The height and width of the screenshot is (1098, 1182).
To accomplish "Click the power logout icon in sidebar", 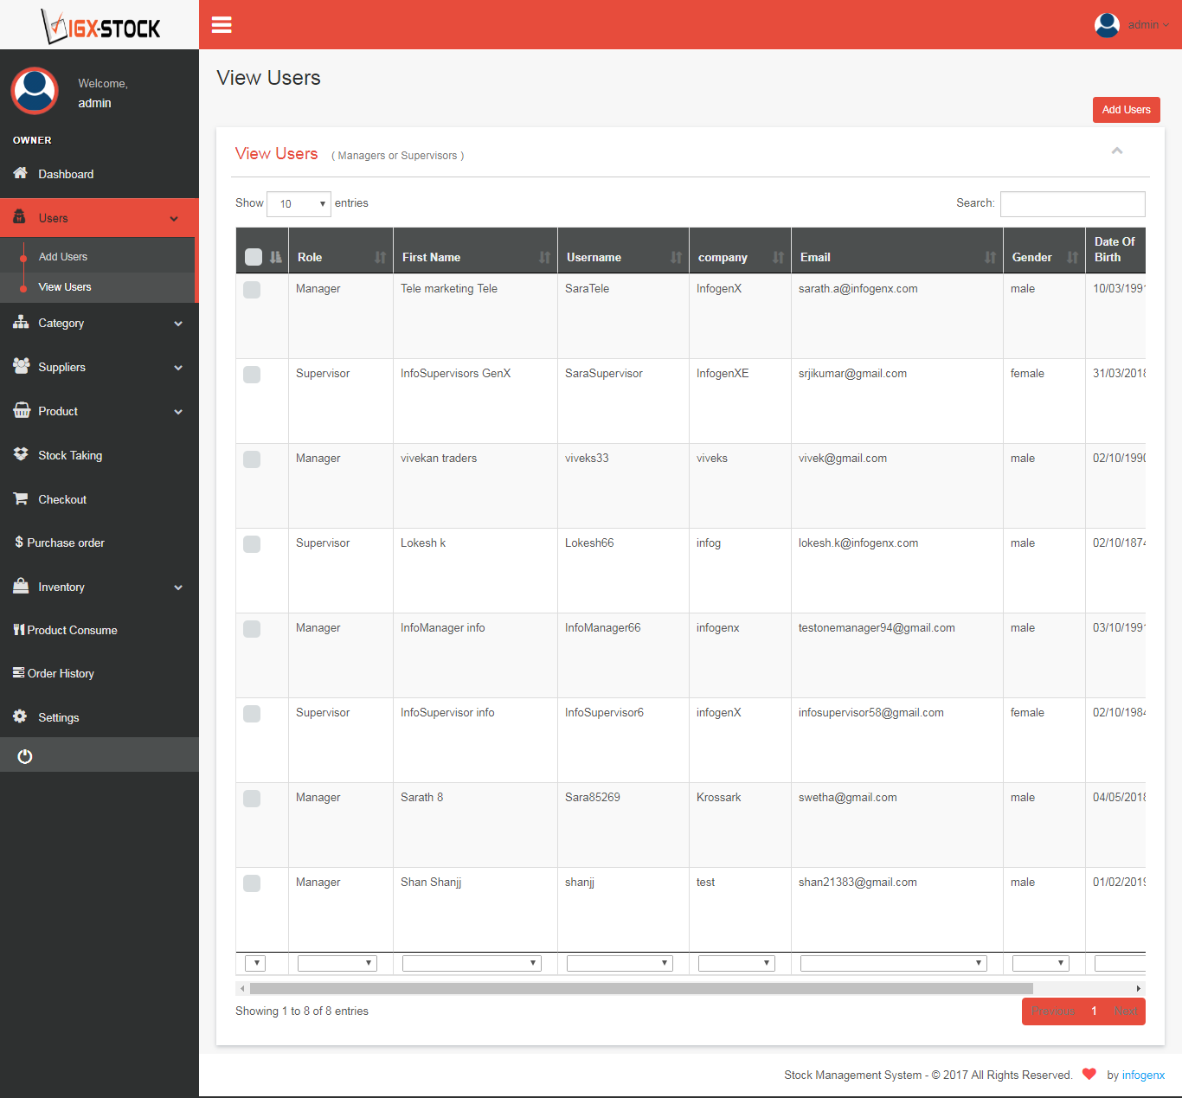I will [25, 756].
